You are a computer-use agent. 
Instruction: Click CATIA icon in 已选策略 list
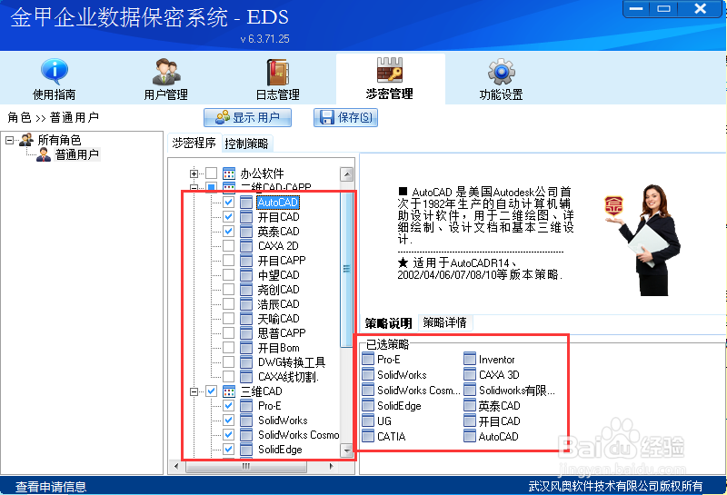pos(368,436)
